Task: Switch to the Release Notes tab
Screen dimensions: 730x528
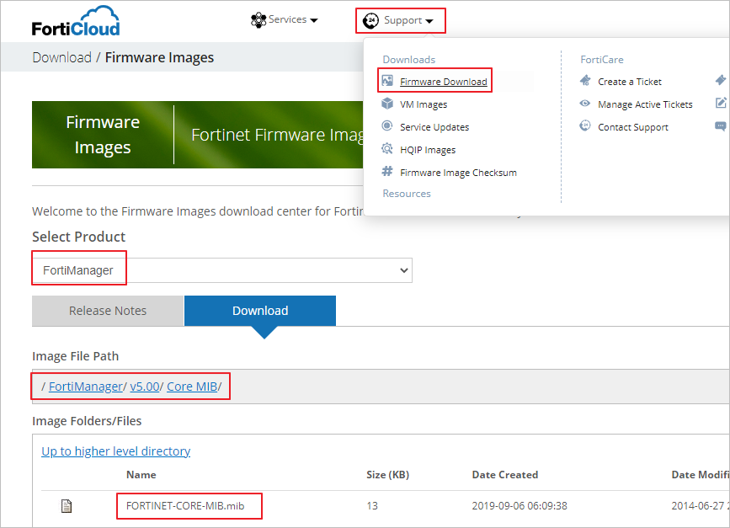Action: [x=108, y=311]
